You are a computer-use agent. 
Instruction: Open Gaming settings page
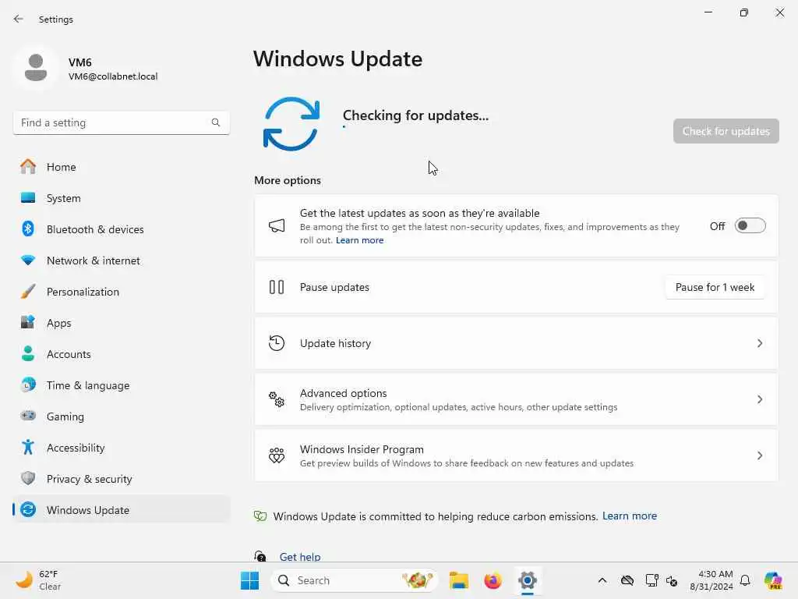click(x=121, y=416)
